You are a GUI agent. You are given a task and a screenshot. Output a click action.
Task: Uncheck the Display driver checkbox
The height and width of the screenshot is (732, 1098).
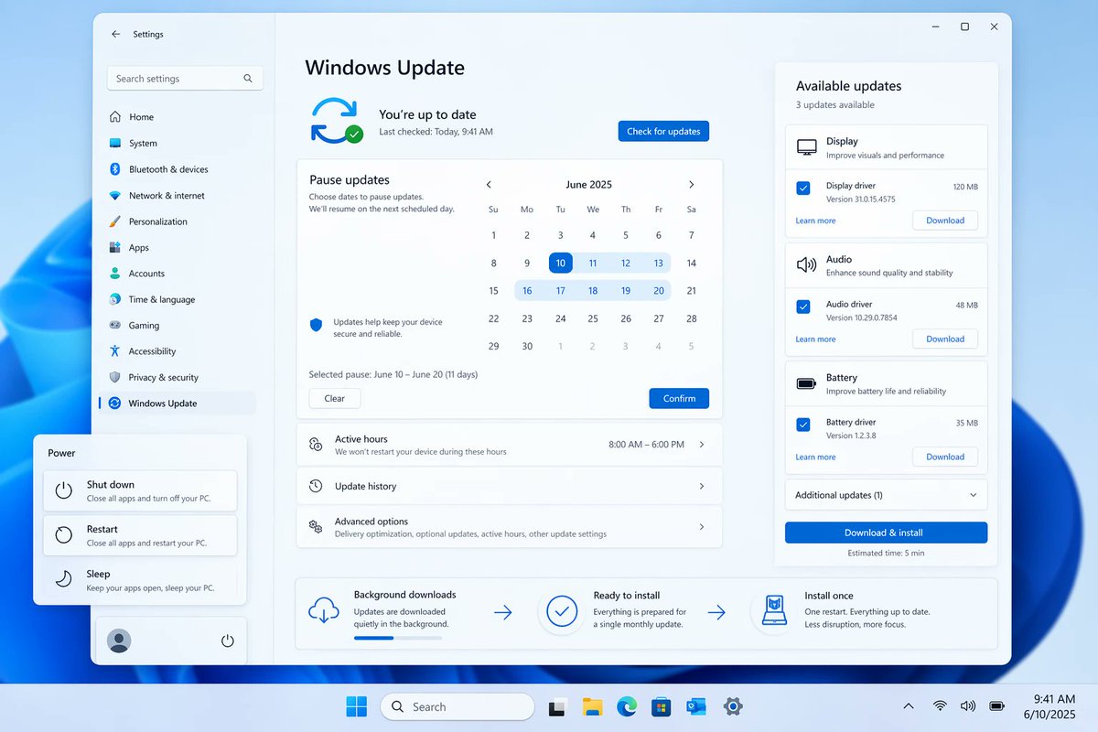(803, 188)
